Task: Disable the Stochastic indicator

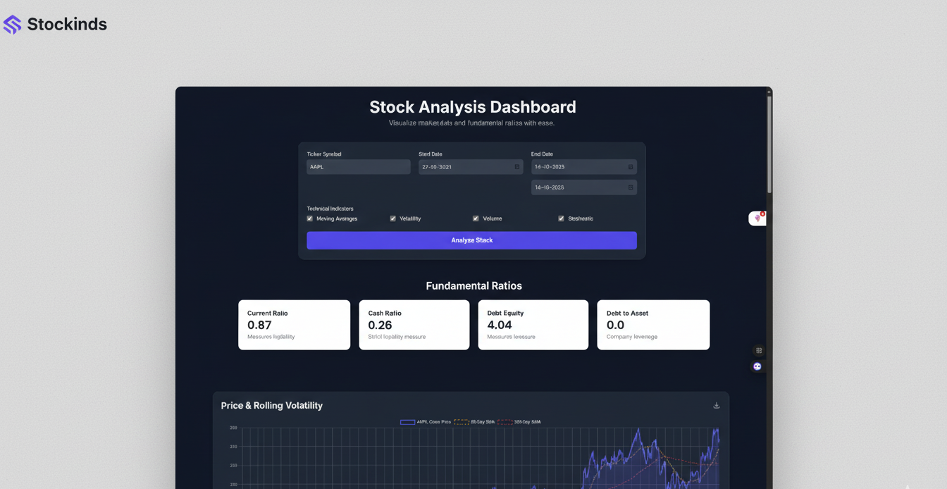Action: point(561,218)
